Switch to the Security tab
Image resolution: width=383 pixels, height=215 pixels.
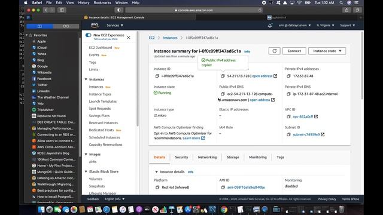(181, 157)
